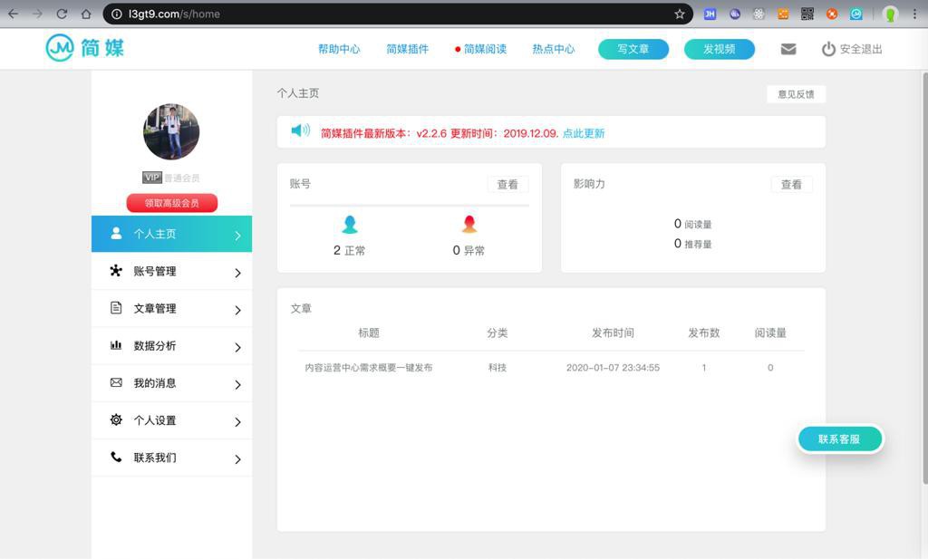Click the QR code extension icon
This screenshot has height=559, width=928.
(807, 14)
